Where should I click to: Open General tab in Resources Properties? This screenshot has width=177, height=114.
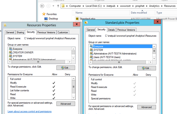10,33
